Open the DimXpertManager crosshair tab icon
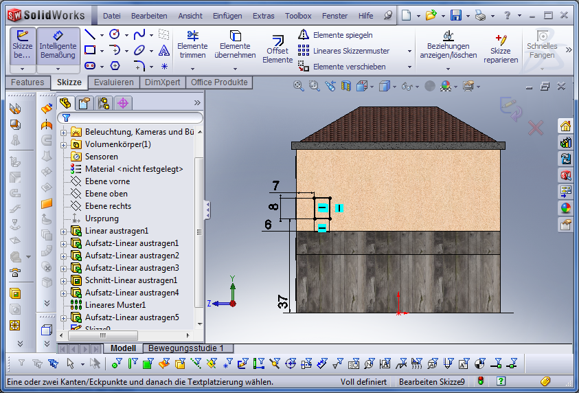The image size is (579, 393). 124,103
